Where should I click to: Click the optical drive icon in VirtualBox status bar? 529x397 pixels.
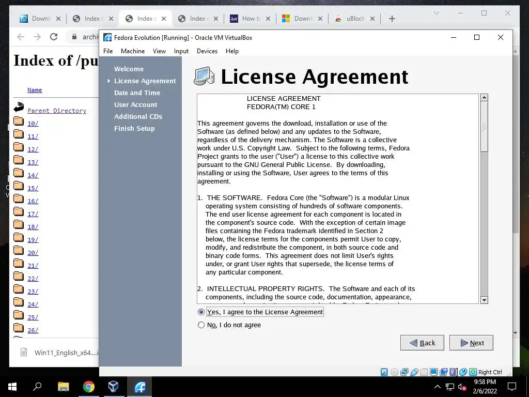coord(394,372)
